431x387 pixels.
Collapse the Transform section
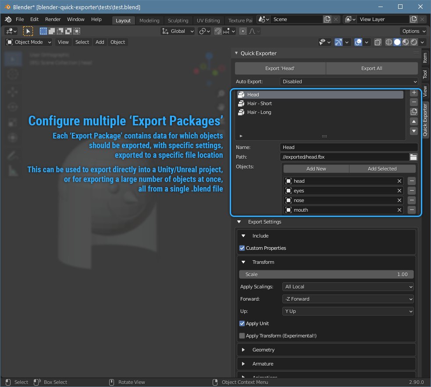click(x=243, y=262)
